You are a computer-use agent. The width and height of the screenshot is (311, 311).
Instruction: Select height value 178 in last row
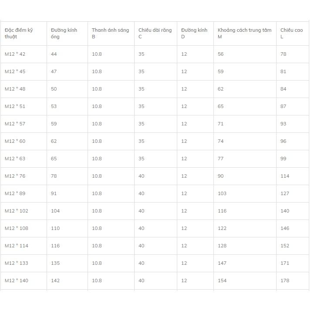point(285,281)
